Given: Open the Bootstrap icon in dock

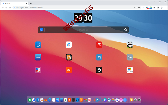Looking at the screenshot, I should (x=38, y=100).
